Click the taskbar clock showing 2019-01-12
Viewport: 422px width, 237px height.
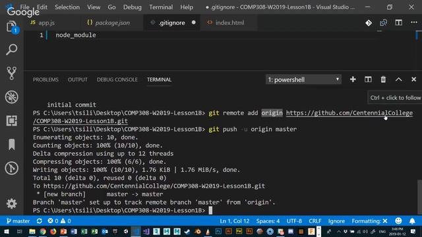pos(398,231)
